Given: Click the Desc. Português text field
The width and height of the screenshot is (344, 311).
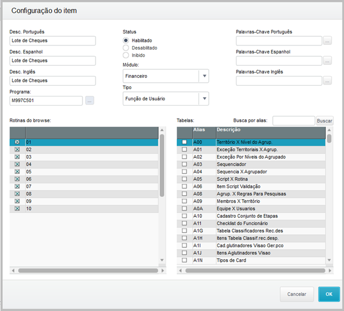Looking at the screenshot, I should pyautogui.click(x=53, y=41).
